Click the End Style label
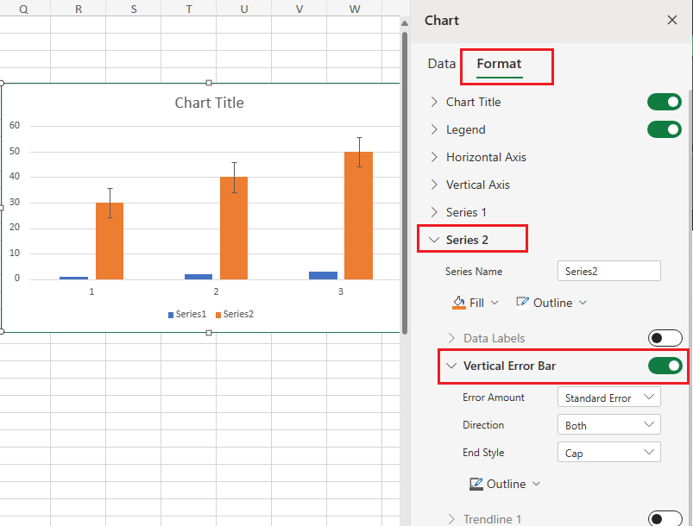693x526 pixels. (x=483, y=453)
